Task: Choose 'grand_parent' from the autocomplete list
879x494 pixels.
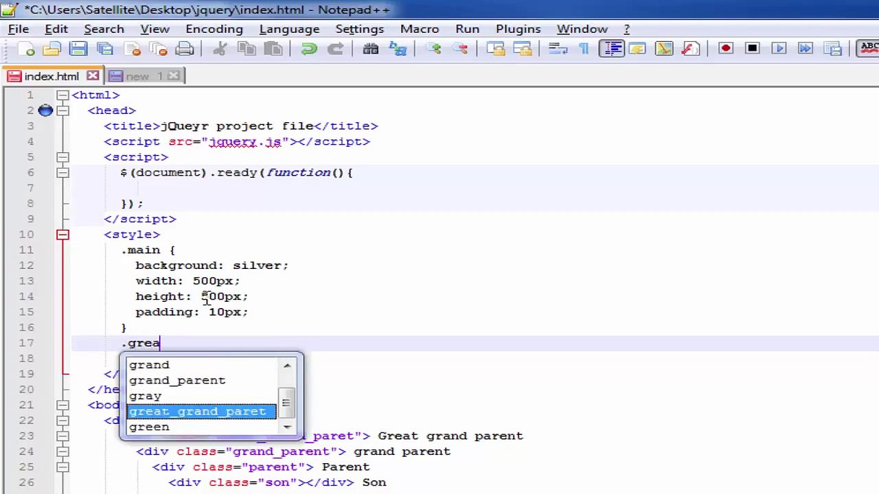Action: [202, 380]
